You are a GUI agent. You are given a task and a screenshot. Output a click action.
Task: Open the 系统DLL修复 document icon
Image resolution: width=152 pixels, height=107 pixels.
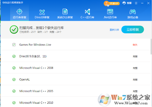[65, 11]
